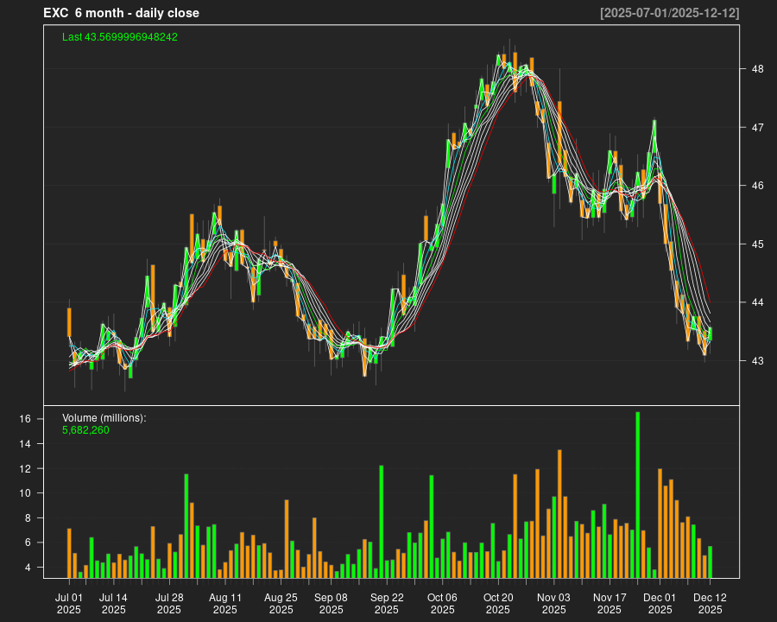This screenshot has height=622, width=777.
Task: Select the green volume value 5,682,260
Action: [x=85, y=429]
